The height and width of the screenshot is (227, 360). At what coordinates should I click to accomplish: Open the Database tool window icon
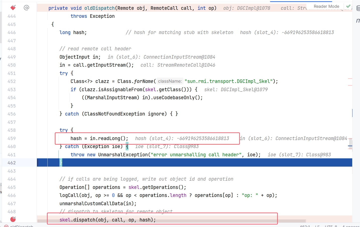[358, 8]
